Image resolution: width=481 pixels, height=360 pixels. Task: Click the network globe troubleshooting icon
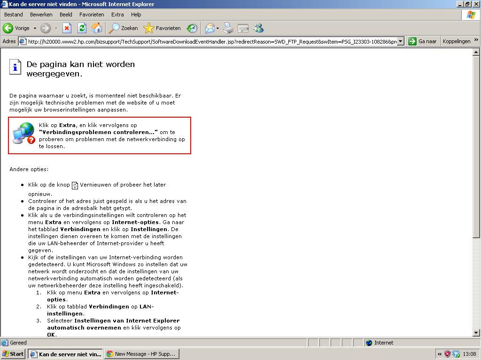(24, 133)
